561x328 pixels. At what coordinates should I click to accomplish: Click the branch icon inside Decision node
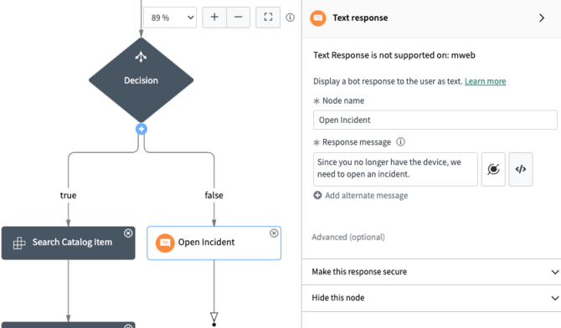tap(141, 57)
